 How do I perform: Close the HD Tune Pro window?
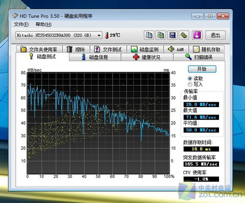pyautogui.click(x=223, y=16)
